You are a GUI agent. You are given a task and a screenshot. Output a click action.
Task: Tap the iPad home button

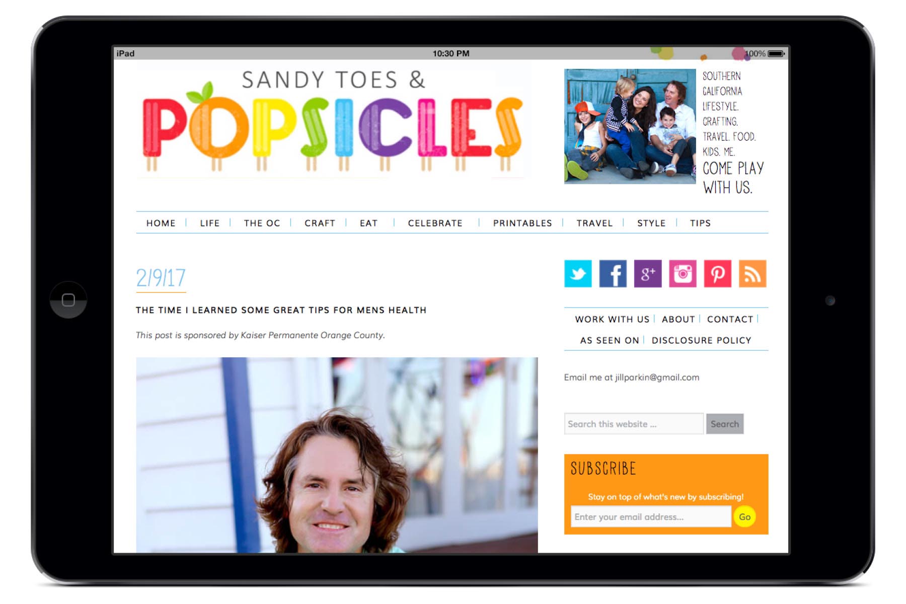(68, 300)
